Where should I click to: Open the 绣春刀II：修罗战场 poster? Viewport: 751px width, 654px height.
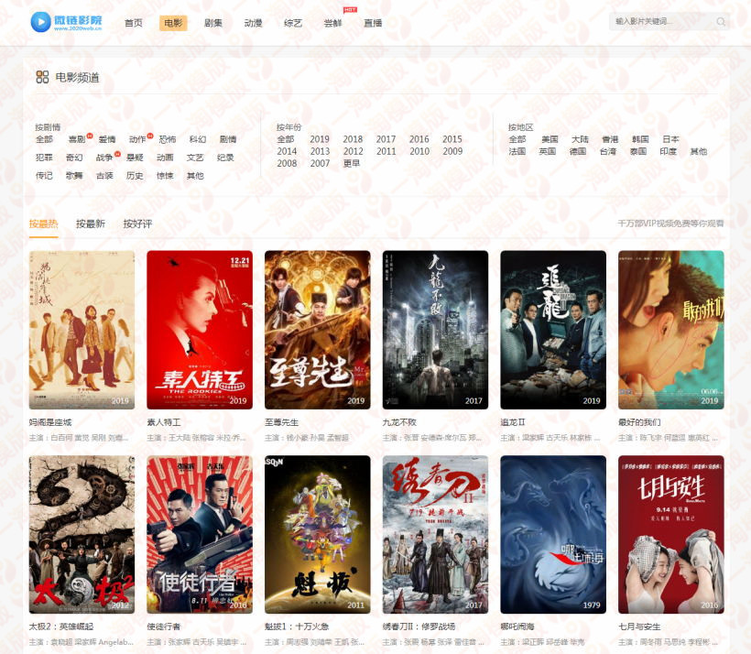435,534
